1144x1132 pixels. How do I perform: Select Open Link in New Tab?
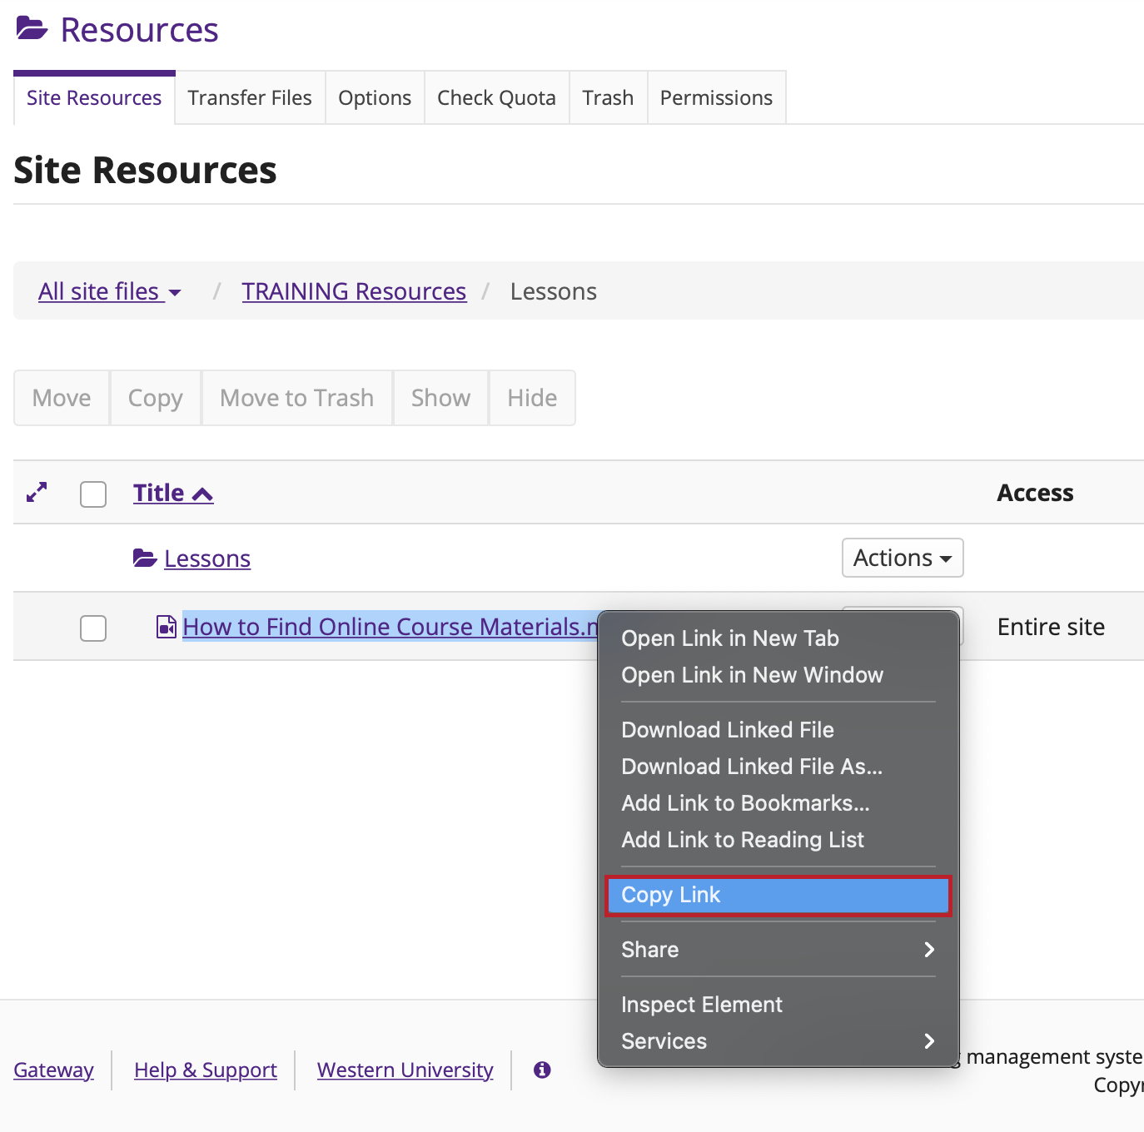pyautogui.click(x=729, y=638)
